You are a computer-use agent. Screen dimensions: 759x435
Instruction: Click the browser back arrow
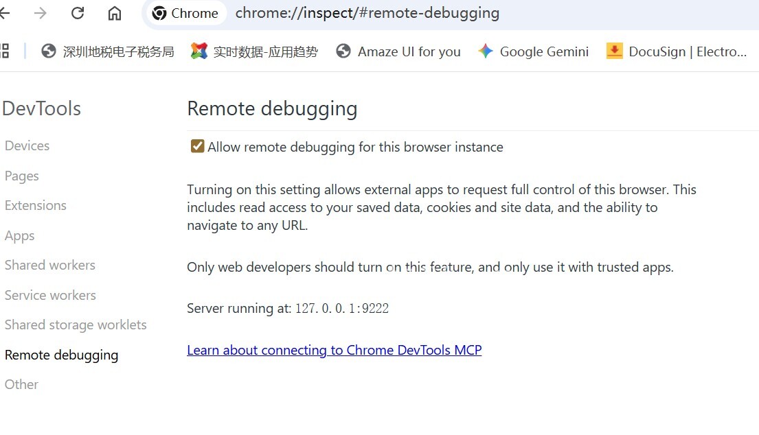coord(4,13)
